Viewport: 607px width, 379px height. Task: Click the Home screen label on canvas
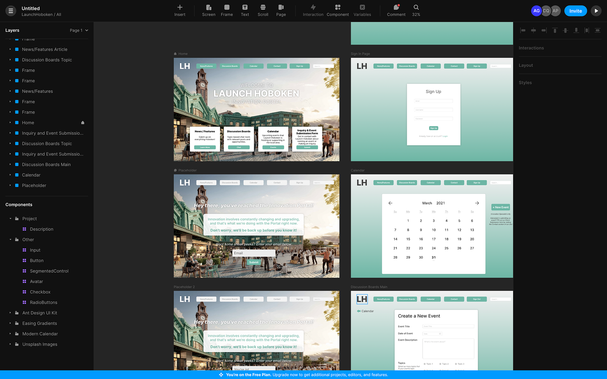tap(183, 54)
